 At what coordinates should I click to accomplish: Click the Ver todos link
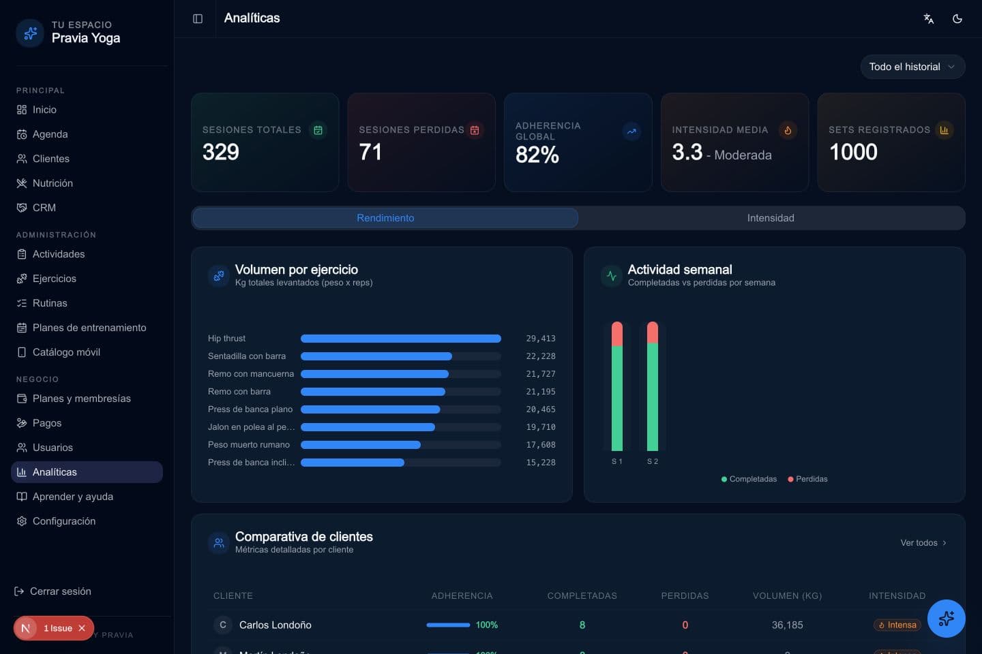pyautogui.click(x=923, y=543)
